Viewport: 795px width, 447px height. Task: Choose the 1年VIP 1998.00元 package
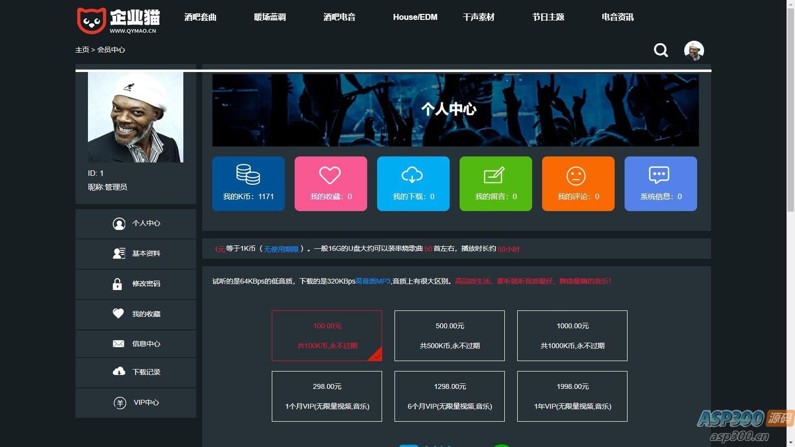572,396
